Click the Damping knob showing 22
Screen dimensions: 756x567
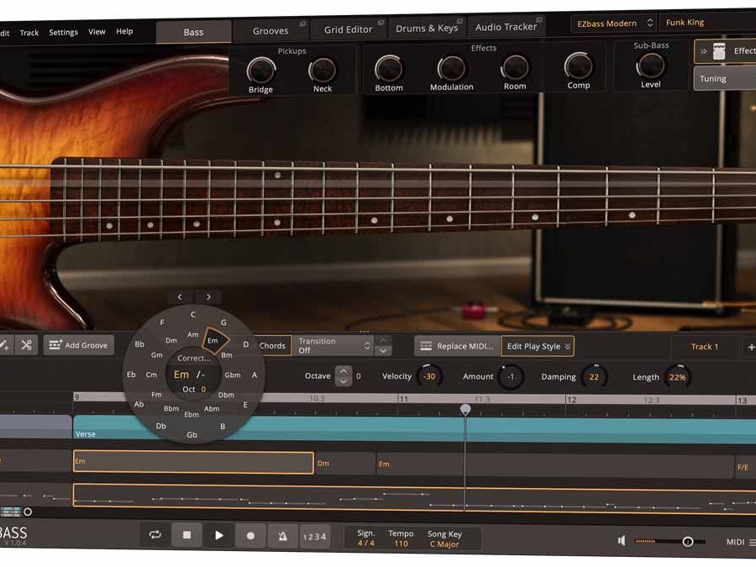pos(594,376)
